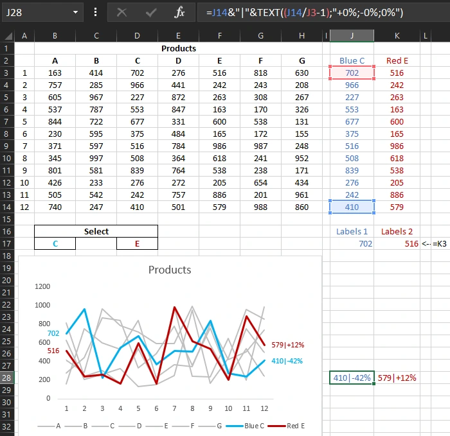Click the legend entry G
The image size is (450, 436).
click(x=210, y=426)
